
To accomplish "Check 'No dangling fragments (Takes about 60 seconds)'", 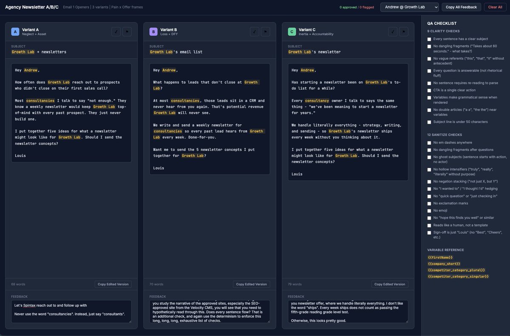I will tap(429, 46).
